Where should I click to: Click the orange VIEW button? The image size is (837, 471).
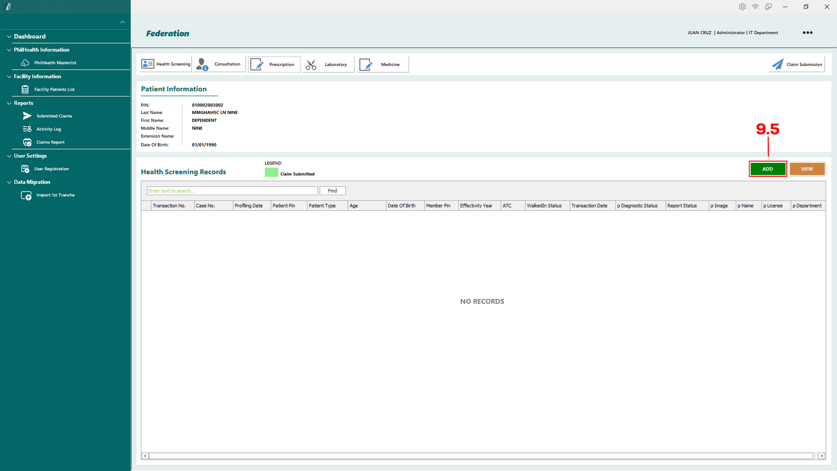coord(807,169)
